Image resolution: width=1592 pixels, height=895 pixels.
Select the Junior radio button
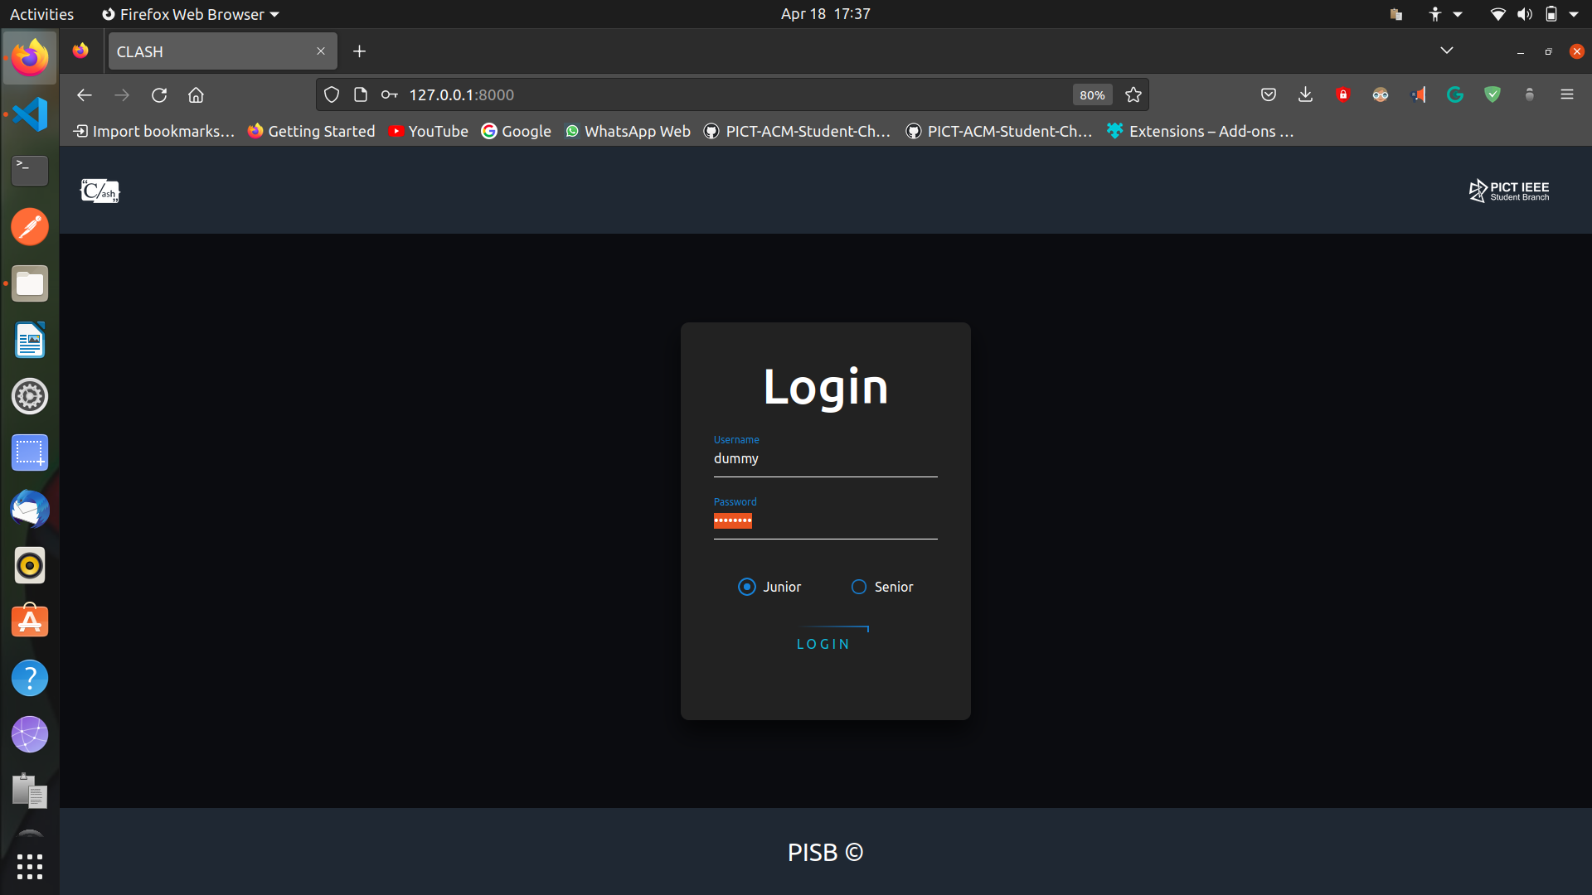pyautogui.click(x=747, y=587)
